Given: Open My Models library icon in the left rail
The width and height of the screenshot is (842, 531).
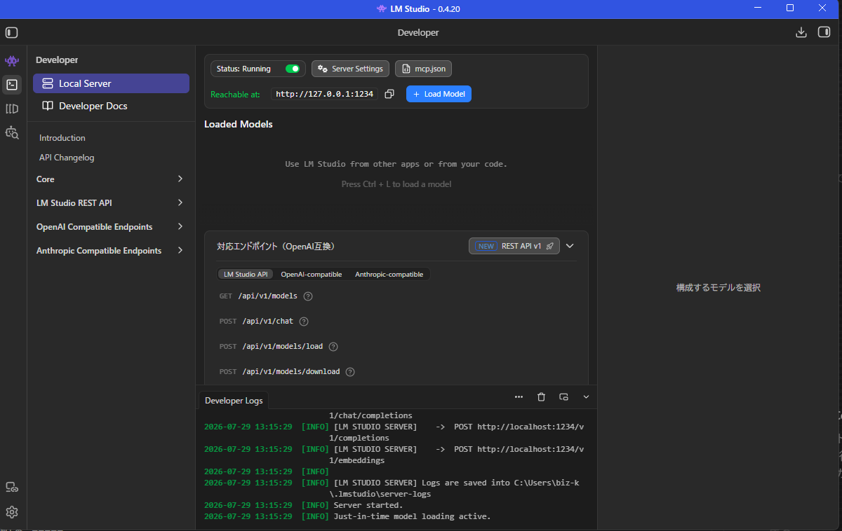Looking at the screenshot, I should [12, 109].
